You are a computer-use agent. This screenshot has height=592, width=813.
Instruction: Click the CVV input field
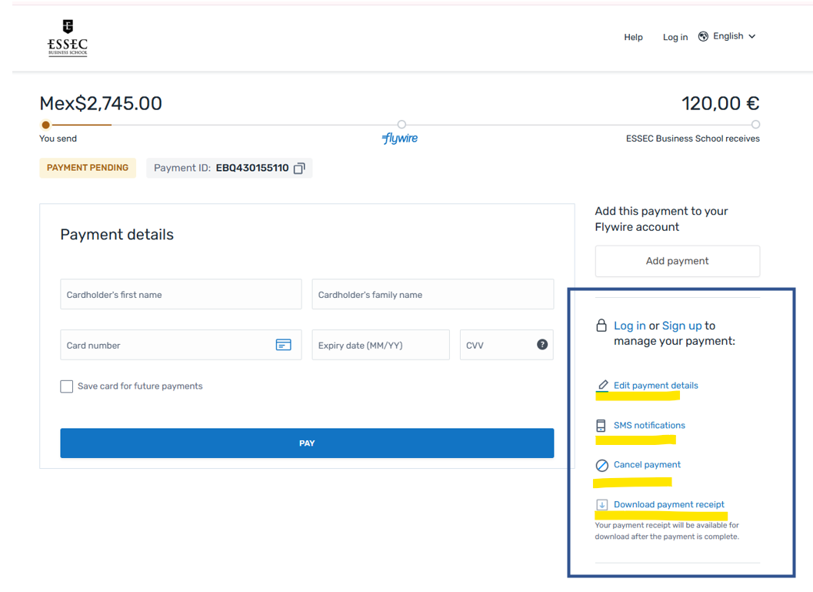507,345
